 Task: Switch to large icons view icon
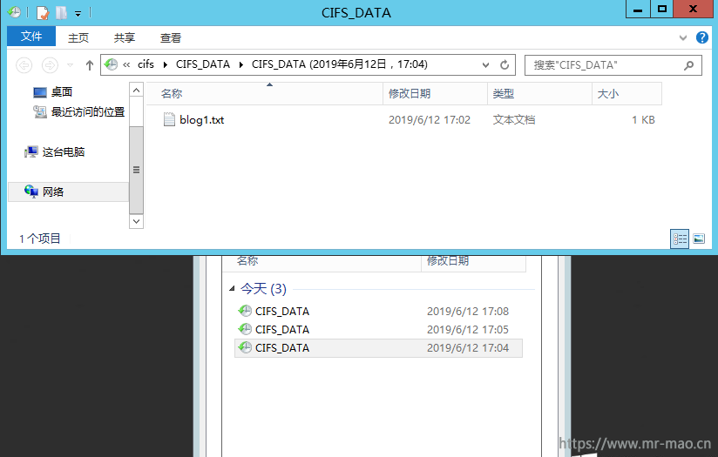(x=699, y=239)
